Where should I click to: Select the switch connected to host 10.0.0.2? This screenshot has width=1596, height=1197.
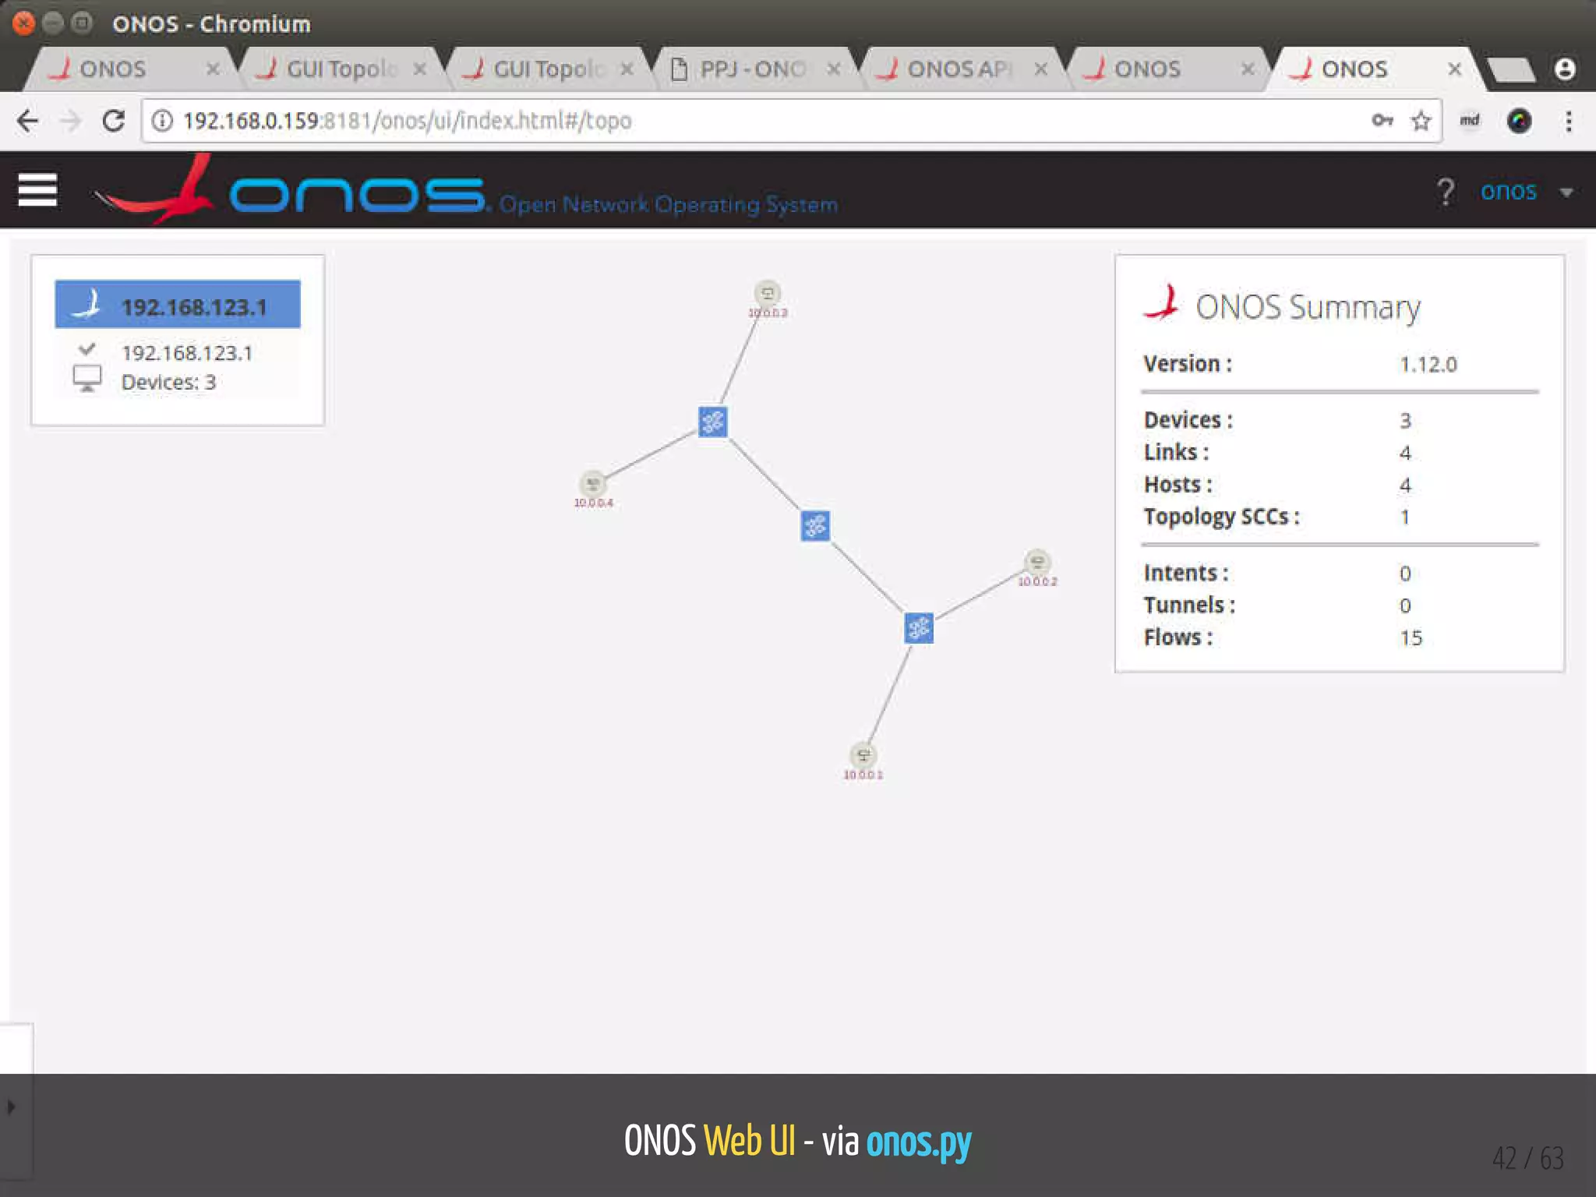tap(919, 628)
